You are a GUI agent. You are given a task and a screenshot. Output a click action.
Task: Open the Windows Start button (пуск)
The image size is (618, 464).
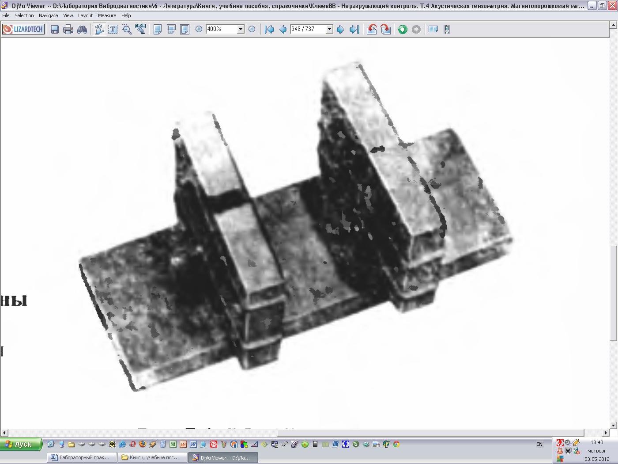tap(21, 444)
